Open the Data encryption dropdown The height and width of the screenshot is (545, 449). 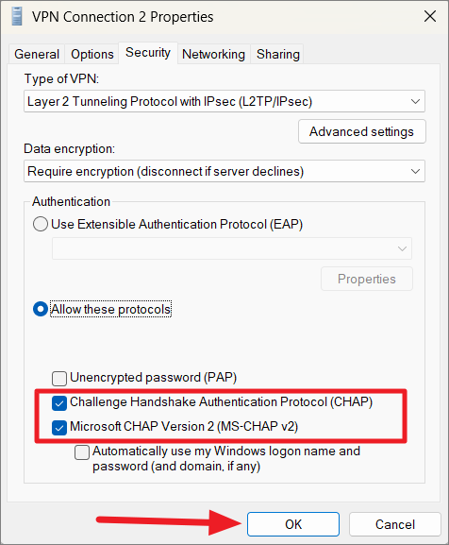[x=224, y=171]
